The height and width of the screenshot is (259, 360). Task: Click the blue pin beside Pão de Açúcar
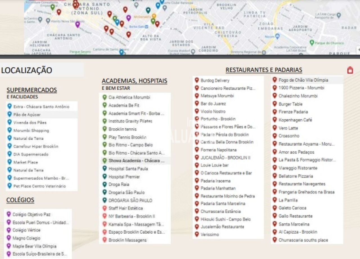[x=10, y=115]
